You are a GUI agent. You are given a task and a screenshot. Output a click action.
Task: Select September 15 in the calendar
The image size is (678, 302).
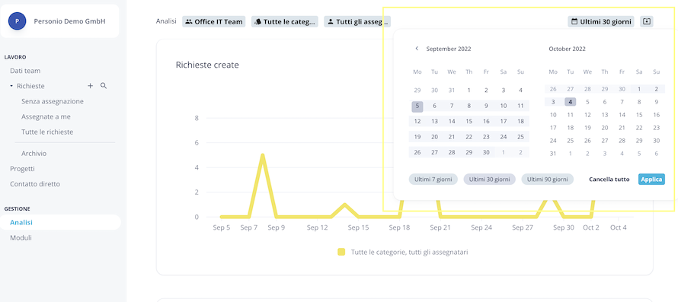469,121
